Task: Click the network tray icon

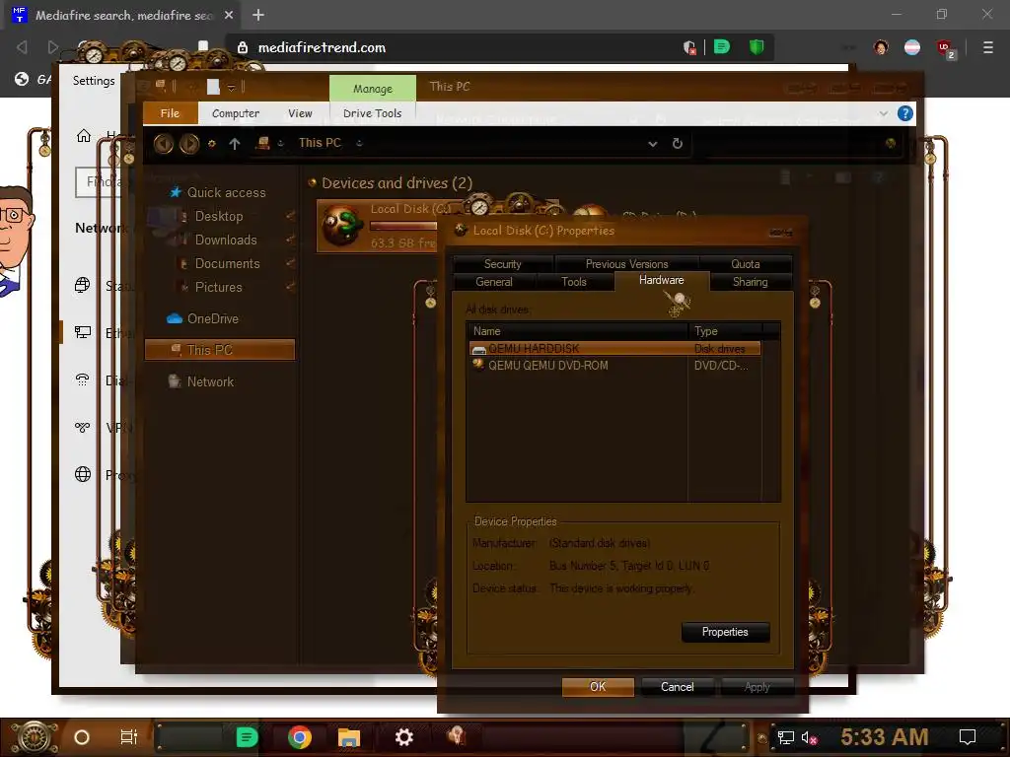Action: 786,737
